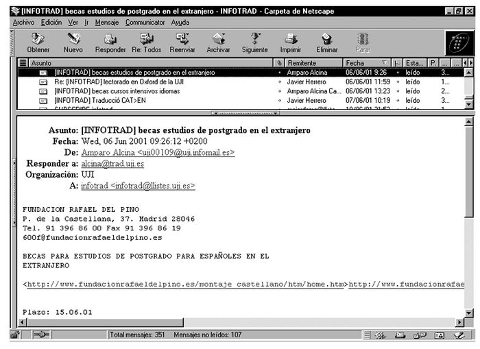Click envelope icon of becas cursos intensivos message

tap(43, 91)
